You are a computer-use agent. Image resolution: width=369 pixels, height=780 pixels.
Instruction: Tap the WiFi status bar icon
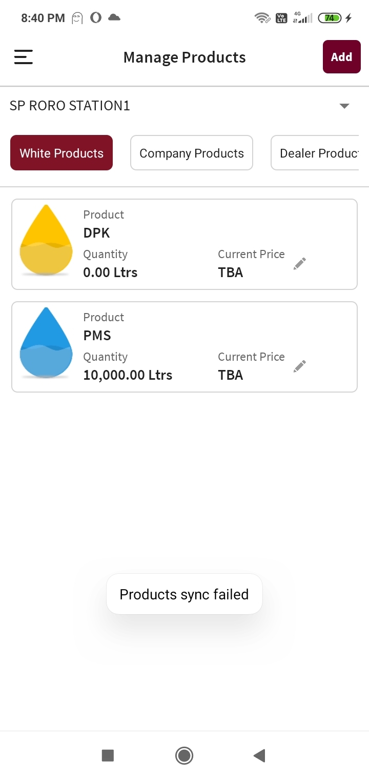click(262, 18)
